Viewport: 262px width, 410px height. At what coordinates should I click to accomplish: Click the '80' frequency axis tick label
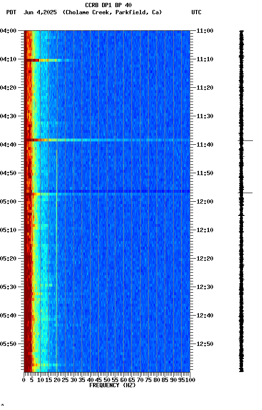[157, 380]
